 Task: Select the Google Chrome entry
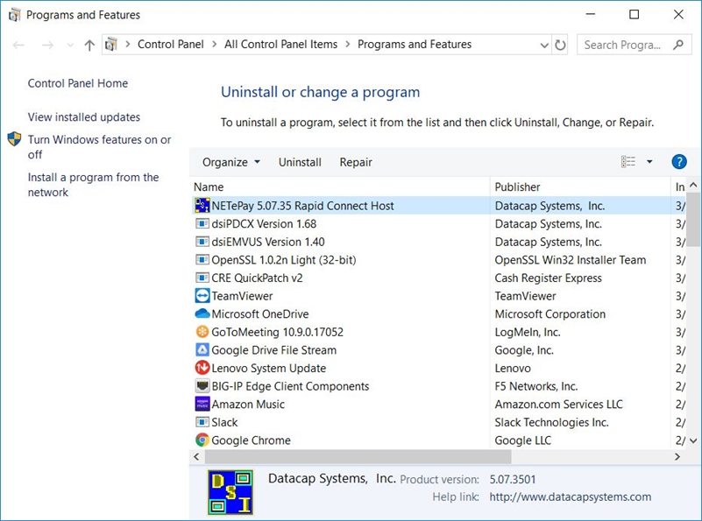[252, 440]
